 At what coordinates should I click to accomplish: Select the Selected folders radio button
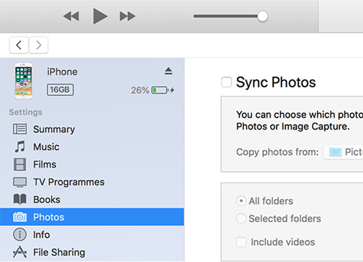click(x=241, y=219)
